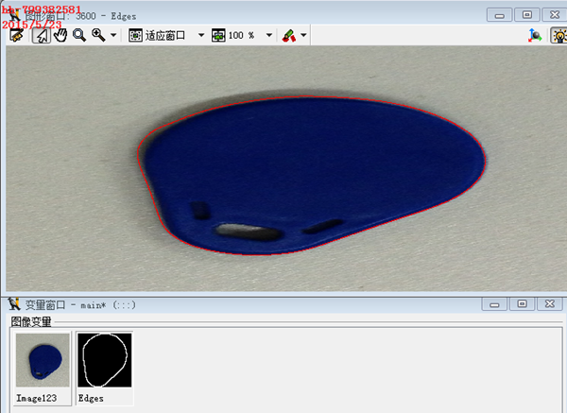The height and width of the screenshot is (413, 567).
Task: Click the Image123 label text
Action: tap(37, 398)
